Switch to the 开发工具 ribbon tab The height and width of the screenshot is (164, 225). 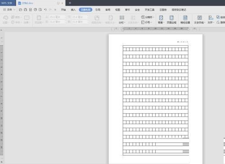point(149,10)
